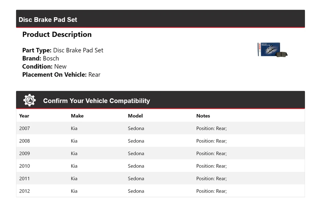Open the Bosch brake pad thumbnail
The width and height of the screenshot is (321, 207).
tap(273, 50)
